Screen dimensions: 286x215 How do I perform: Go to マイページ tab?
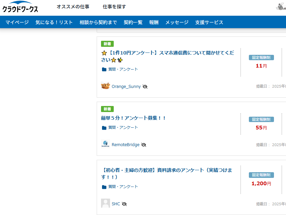17,22
